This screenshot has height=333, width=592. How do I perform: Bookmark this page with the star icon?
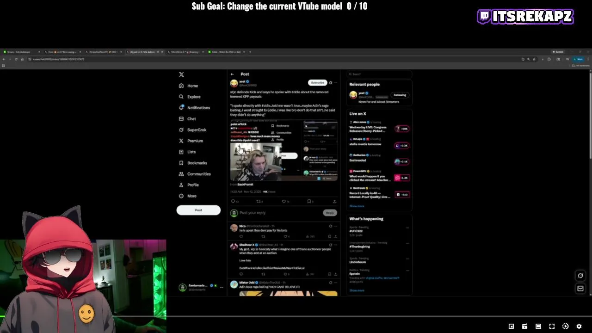(x=534, y=59)
